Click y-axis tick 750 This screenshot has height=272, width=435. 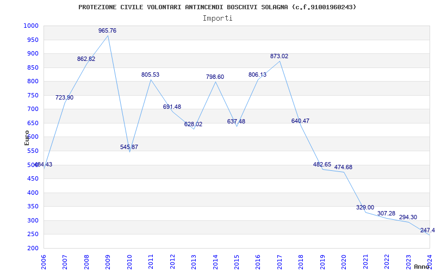[33, 96]
